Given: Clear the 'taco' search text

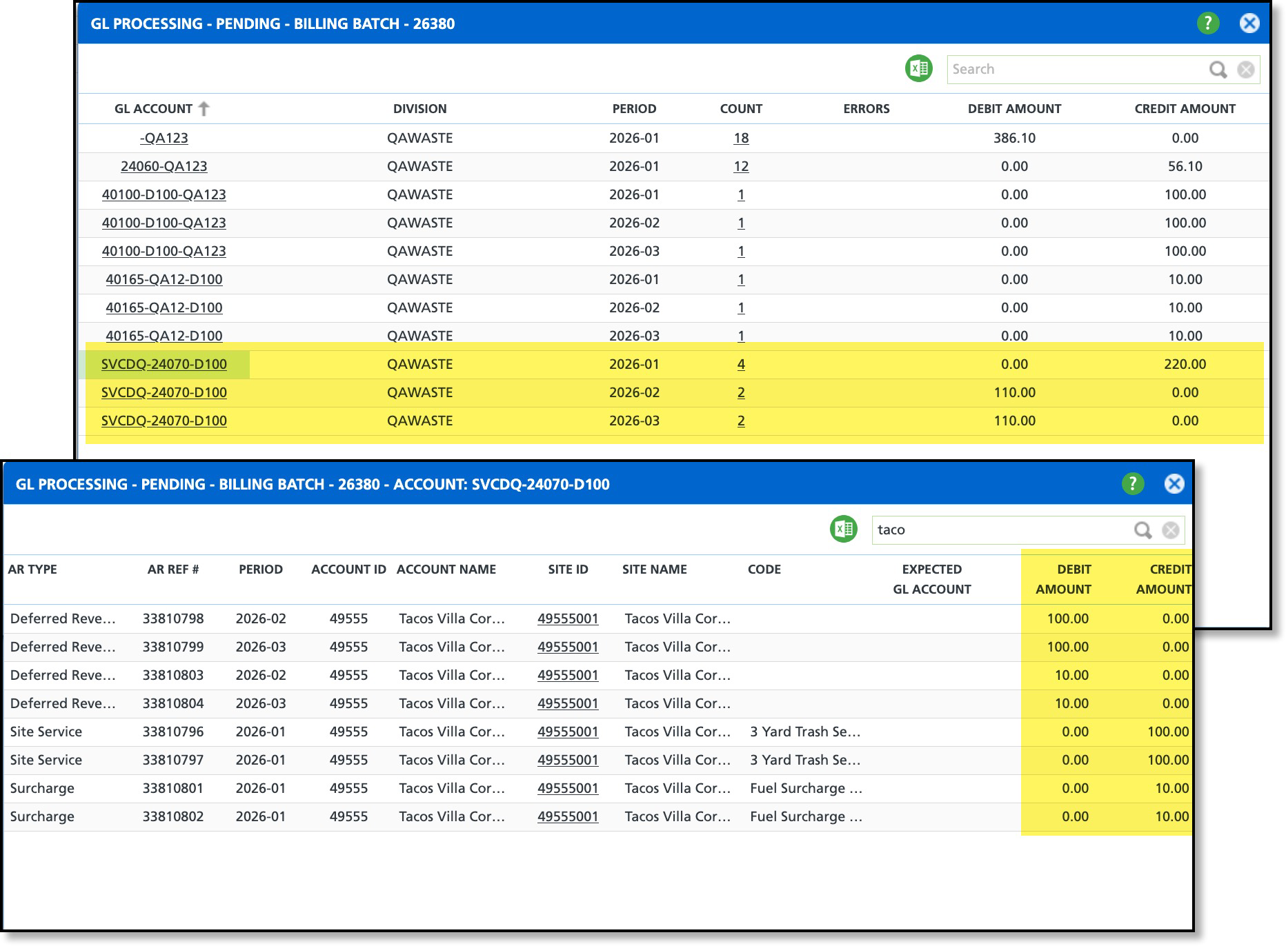Looking at the screenshot, I should (1170, 530).
